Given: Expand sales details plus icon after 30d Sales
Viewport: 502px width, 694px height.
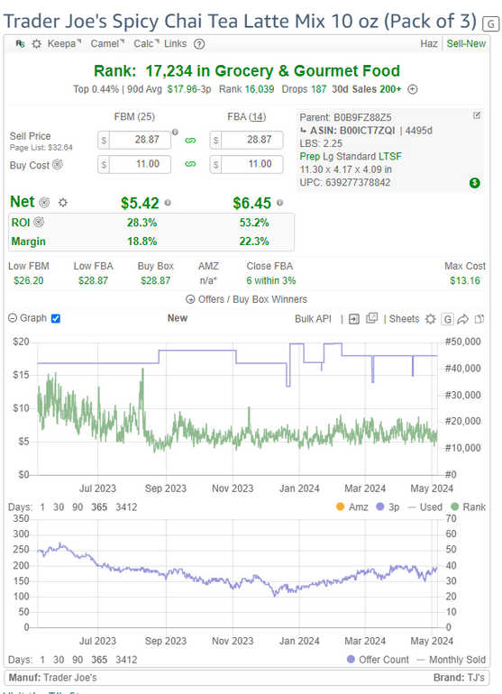Looking at the screenshot, I should (x=413, y=89).
